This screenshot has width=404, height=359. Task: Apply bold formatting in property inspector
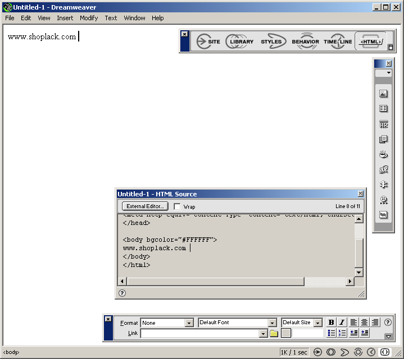point(332,322)
